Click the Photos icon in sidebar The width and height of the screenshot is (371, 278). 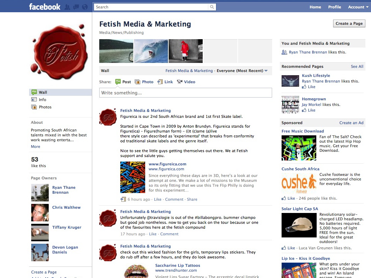34,107
